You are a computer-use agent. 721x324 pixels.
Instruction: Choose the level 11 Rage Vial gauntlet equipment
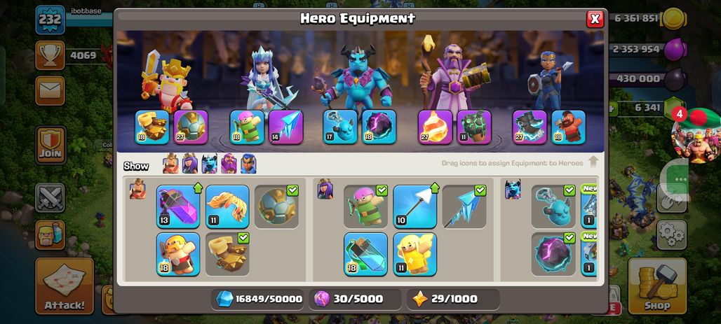(x=227, y=206)
